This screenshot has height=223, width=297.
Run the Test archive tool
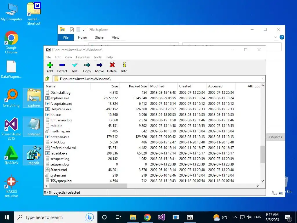coord(75,67)
